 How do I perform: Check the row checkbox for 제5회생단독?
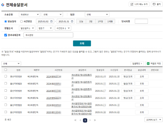6,83
